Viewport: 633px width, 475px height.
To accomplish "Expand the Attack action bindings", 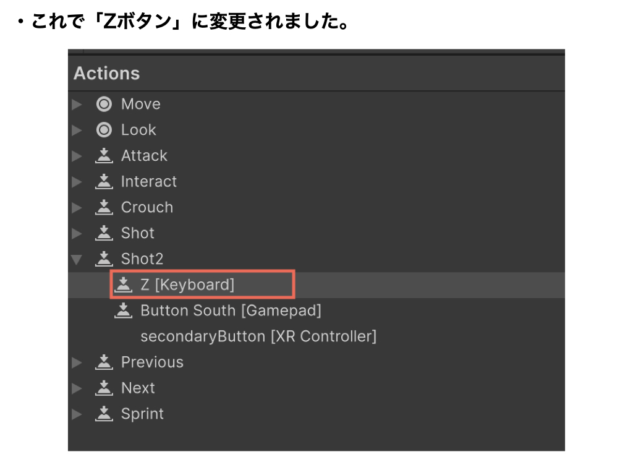I will coord(77,156).
